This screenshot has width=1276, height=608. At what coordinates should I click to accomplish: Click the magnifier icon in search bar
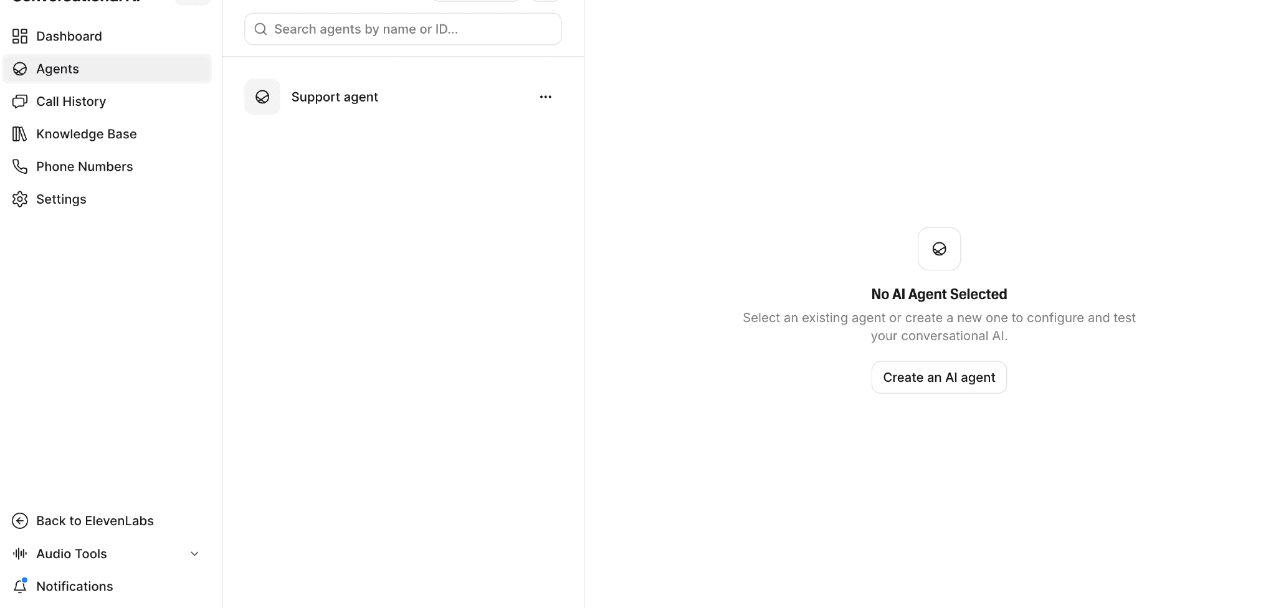261,29
